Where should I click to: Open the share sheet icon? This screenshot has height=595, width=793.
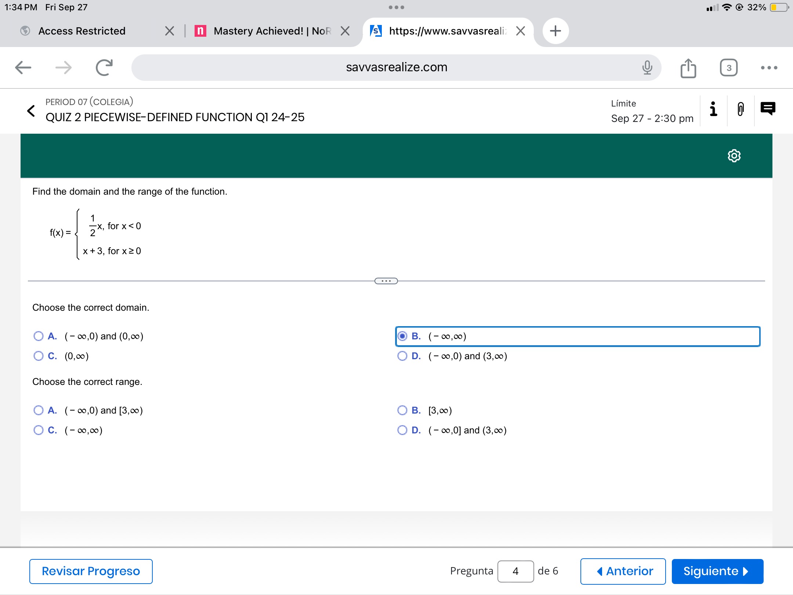tap(688, 68)
